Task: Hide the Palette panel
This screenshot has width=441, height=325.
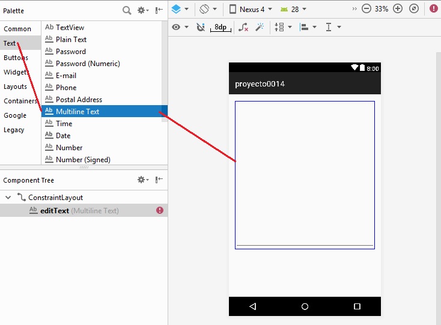Action: [159, 10]
